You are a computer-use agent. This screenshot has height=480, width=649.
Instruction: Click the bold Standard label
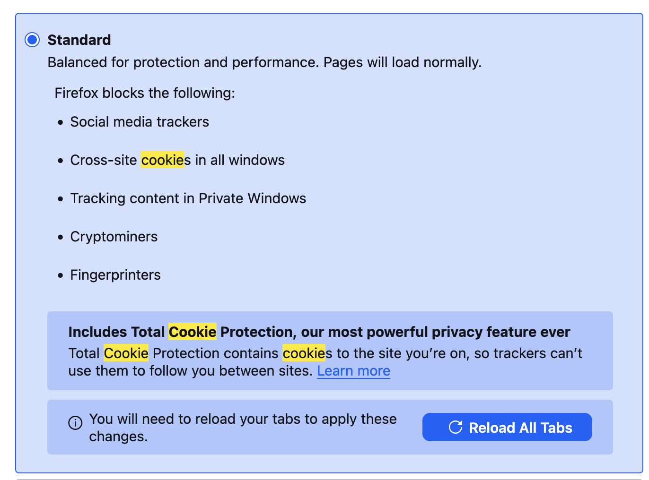79,40
